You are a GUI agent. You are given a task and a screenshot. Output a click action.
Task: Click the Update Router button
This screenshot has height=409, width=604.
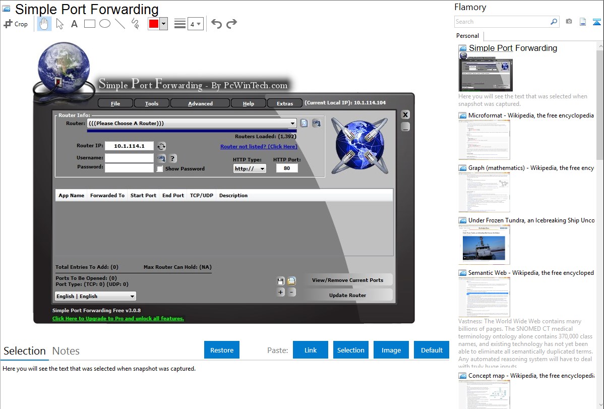(x=347, y=296)
